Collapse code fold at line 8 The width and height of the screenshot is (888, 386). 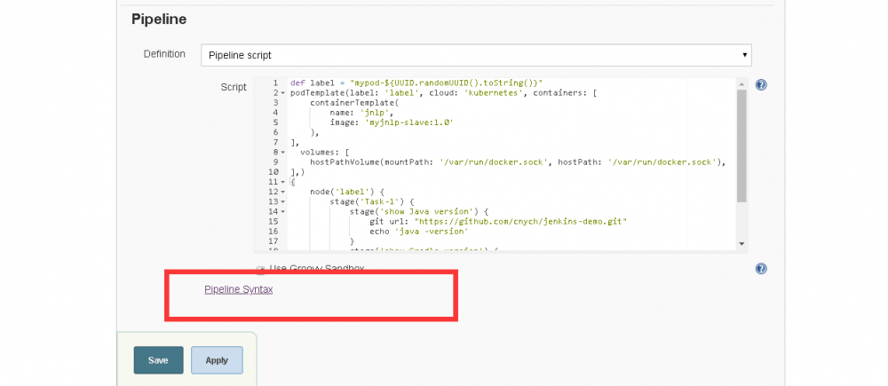tap(282, 153)
